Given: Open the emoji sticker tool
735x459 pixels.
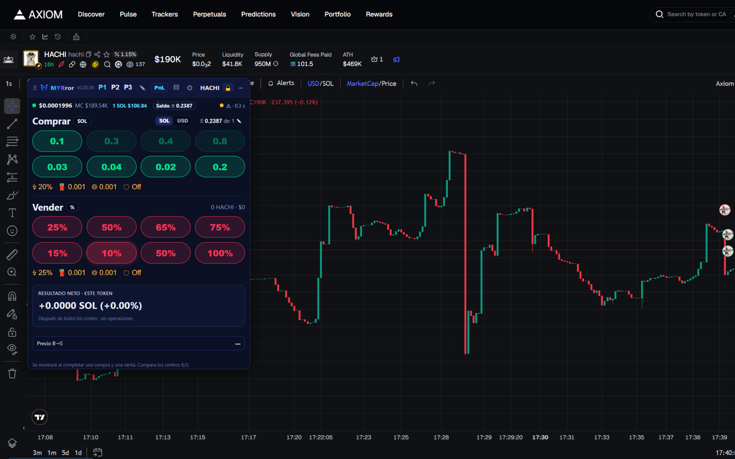Looking at the screenshot, I should pyautogui.click(x=12, y=231).
